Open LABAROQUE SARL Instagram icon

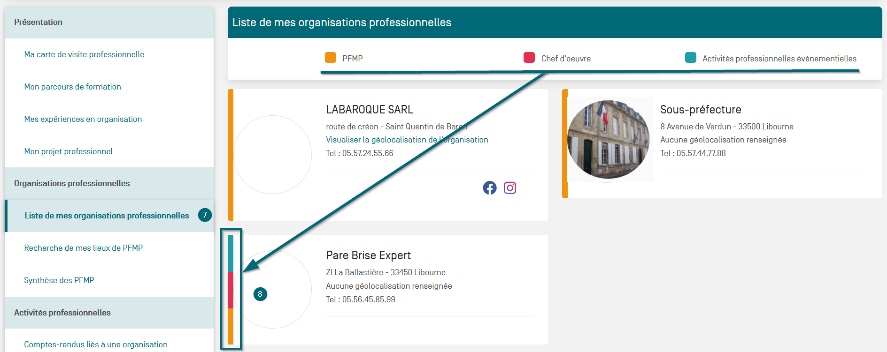510,188
